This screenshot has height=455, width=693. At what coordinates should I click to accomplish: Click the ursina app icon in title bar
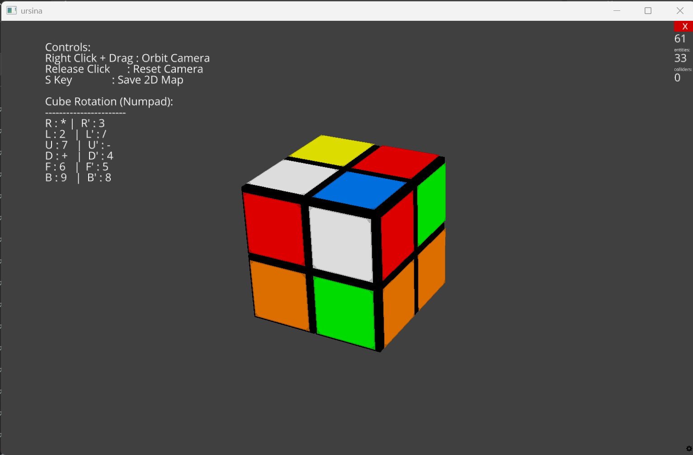click(11, 10)
